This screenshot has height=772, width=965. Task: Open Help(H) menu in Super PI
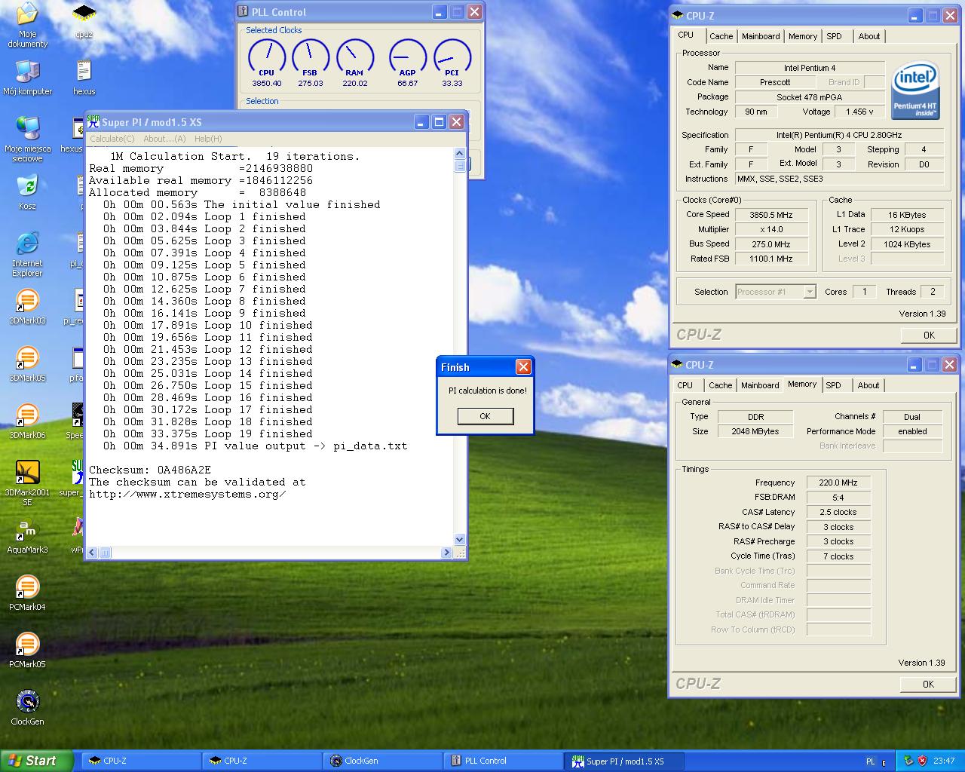pyautogui.click(x=208, y=139)
